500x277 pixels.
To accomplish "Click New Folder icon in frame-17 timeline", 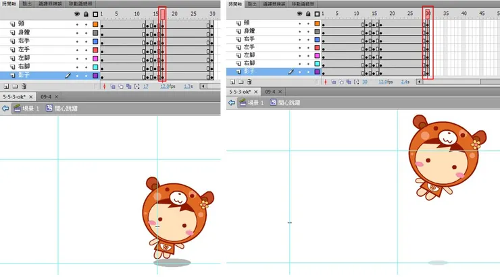I will pos(15,86).
